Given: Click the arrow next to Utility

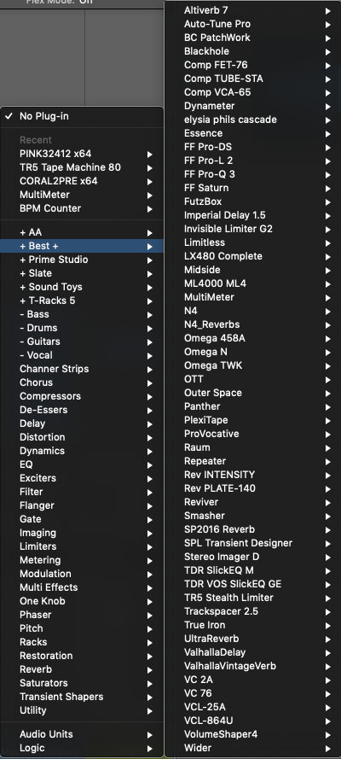Looking at the screenshot, I should click(150, 710).
